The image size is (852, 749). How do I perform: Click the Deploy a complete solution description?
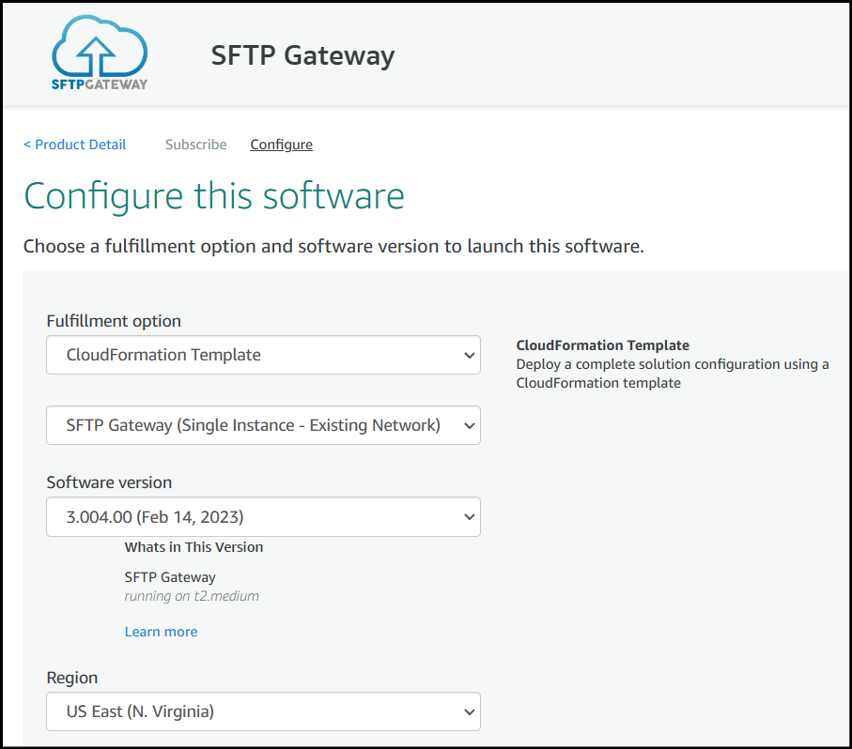(673, 374)
